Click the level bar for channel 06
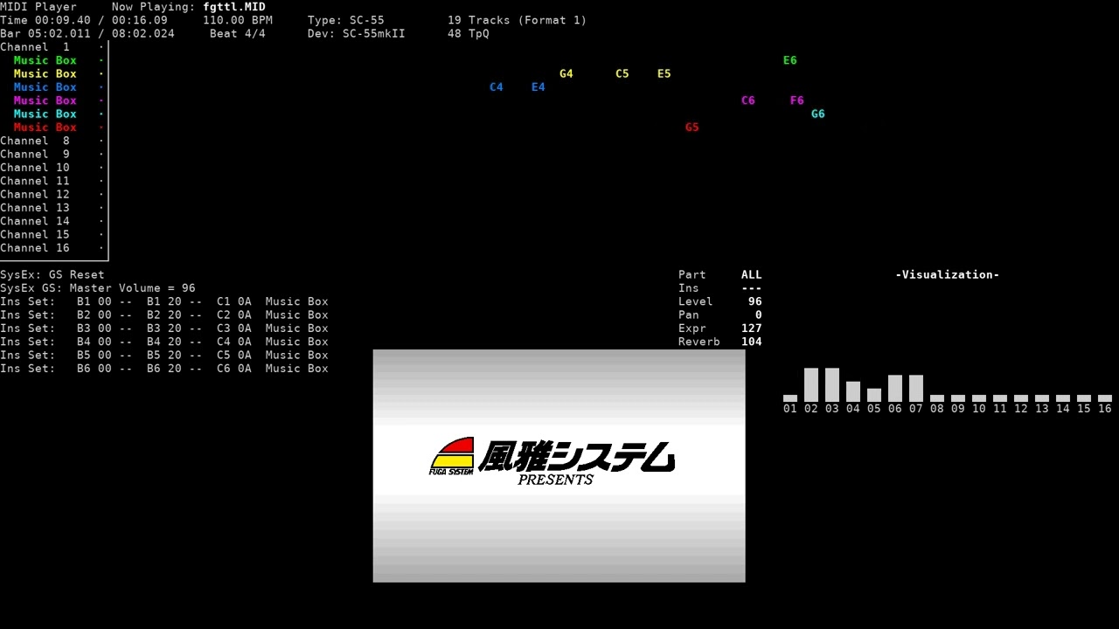The image size is (1119, 629). pyautogui.click(x=895, y=389)
